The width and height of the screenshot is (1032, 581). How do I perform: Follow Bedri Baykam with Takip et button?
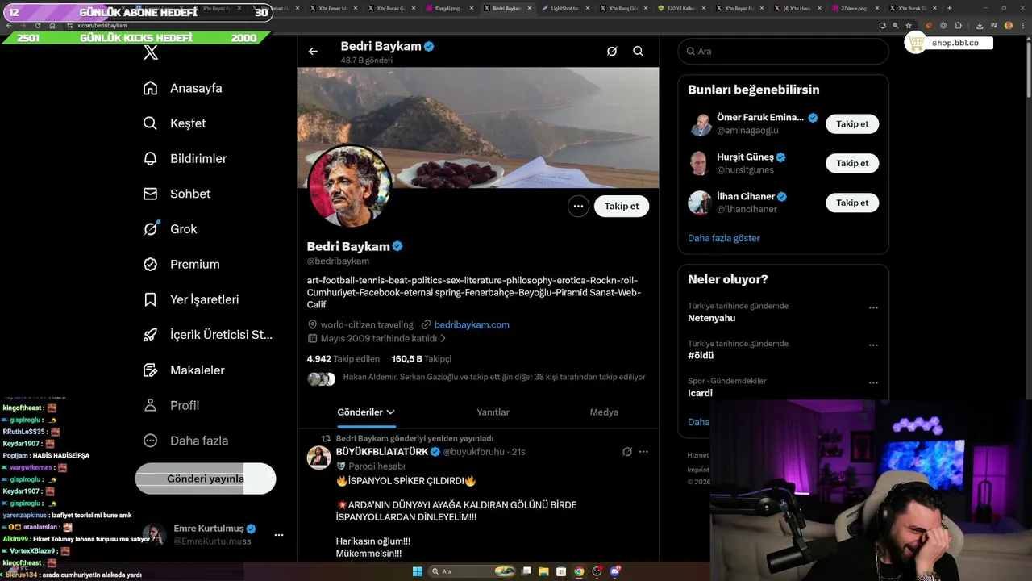(x=622, y=206)
